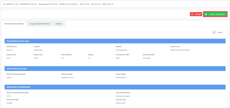Select Peso Muerto value 36067
The height and width of the screenshot is (108, 230).
click(118, 58)
